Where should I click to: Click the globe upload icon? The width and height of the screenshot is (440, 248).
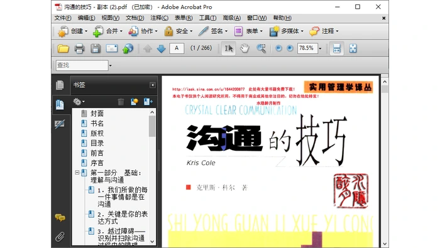click(x=128, y=48)
